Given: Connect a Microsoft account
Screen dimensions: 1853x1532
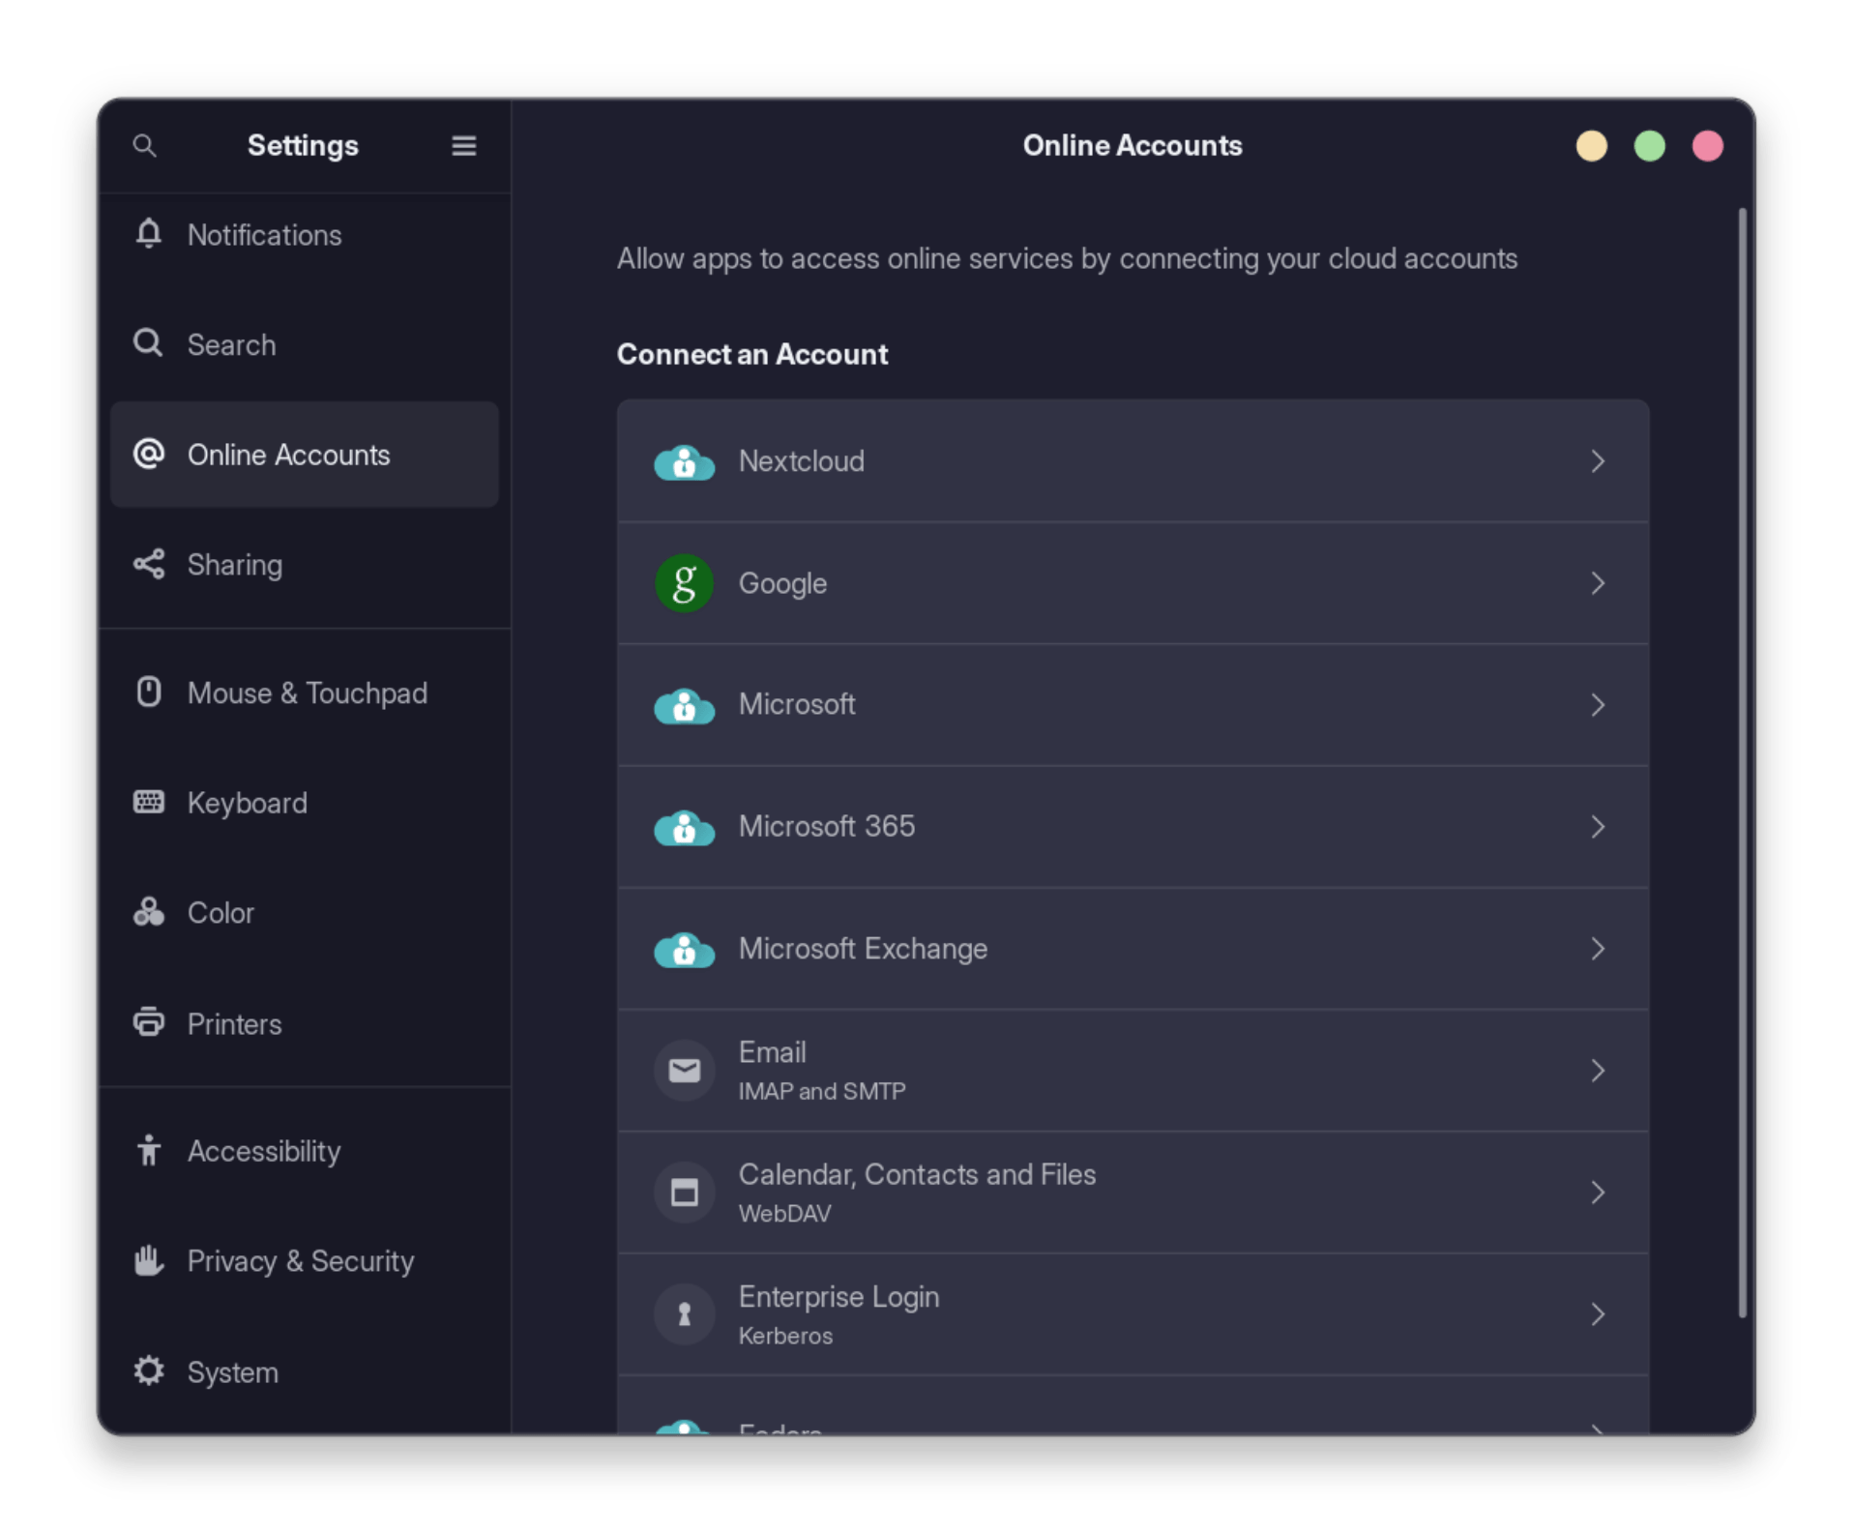Looking at the screenshot, I should (1132, 705).
